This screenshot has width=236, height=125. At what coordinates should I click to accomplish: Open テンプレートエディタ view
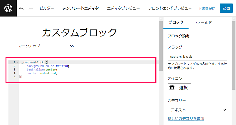(x=81, y=8)
